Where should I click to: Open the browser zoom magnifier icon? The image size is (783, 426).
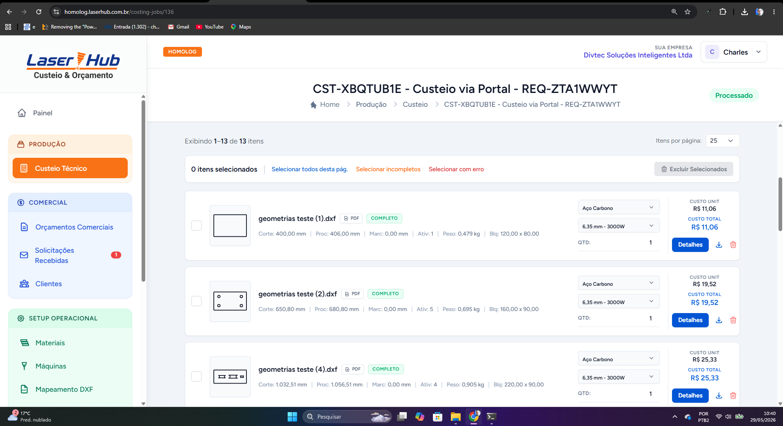pyautogui.click(x=674, y=12)
